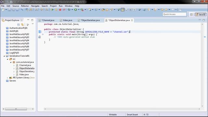Viewport: 208px width, 117px height.
Task: Select the JAASPrj01 project
Action: pos(14,31)
